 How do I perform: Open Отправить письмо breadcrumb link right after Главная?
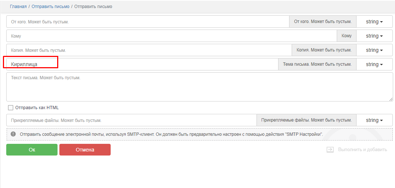pyautogui.click(x=50, y=7)
